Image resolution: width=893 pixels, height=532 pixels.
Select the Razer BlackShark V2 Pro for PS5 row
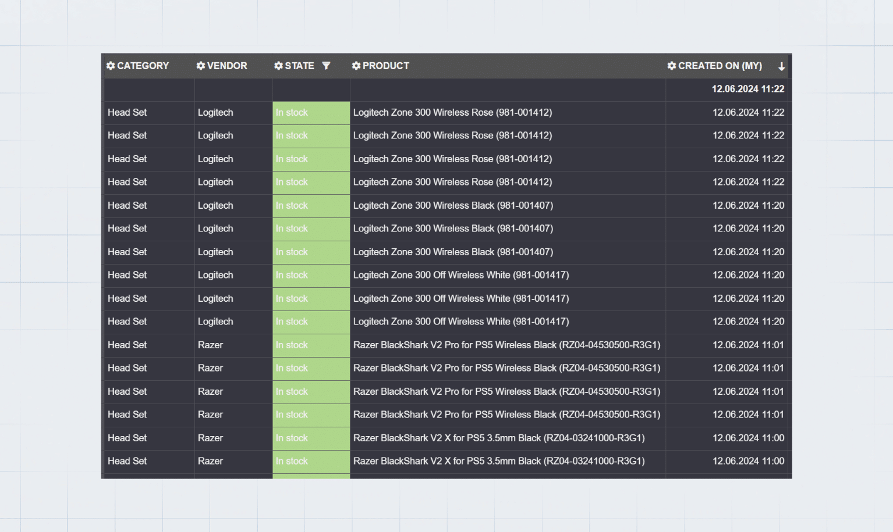(x=506, y=345)
